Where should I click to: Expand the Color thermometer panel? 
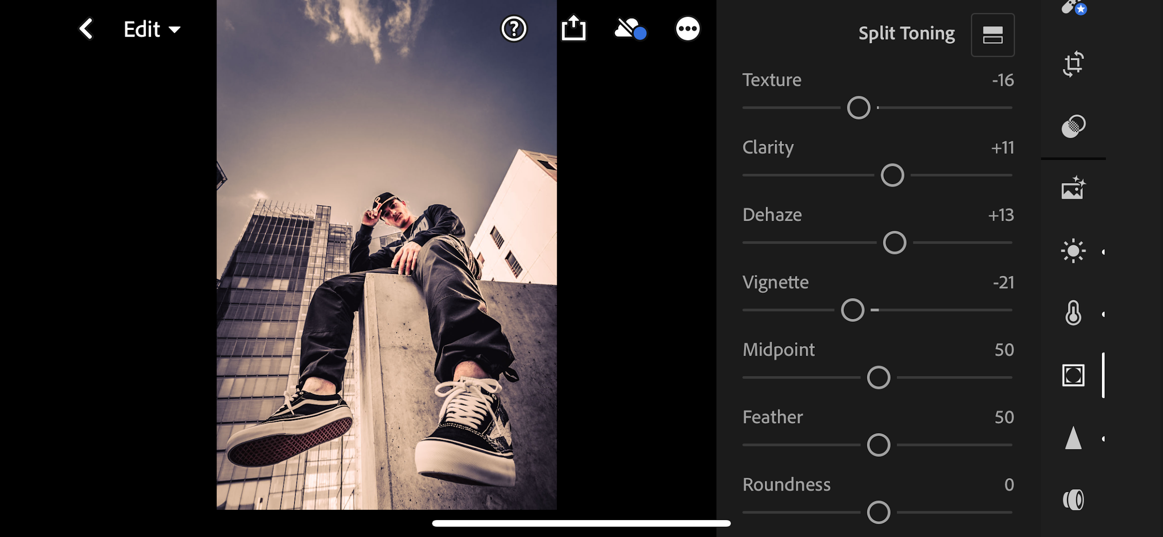click(x=1073, y=313)
